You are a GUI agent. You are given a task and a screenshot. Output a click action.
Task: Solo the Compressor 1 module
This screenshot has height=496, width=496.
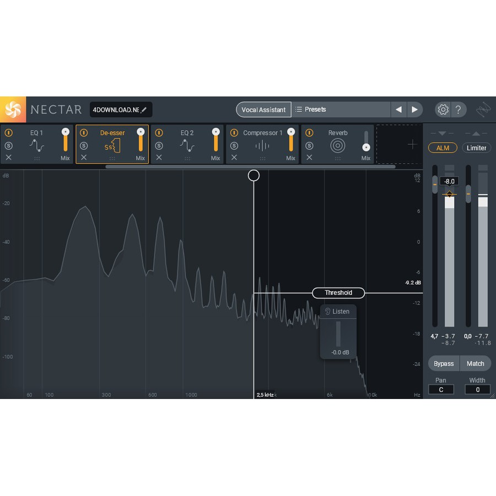tap(234, 145)
